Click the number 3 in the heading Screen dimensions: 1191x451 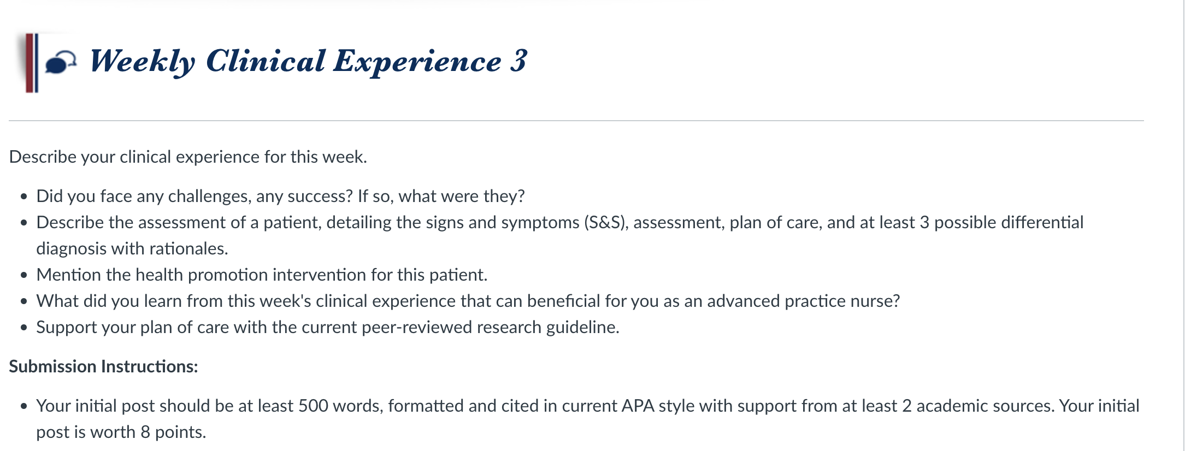pos(519,60)
